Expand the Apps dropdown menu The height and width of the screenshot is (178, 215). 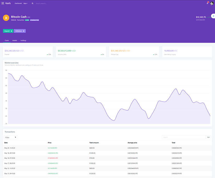(x=26, y=3)
